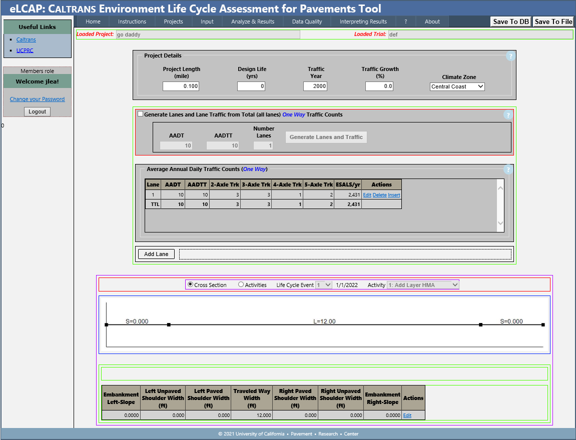Expand the Life Cycle Event dropdown
The width and height of the screenshot is (576, 440).
point(324,285)
